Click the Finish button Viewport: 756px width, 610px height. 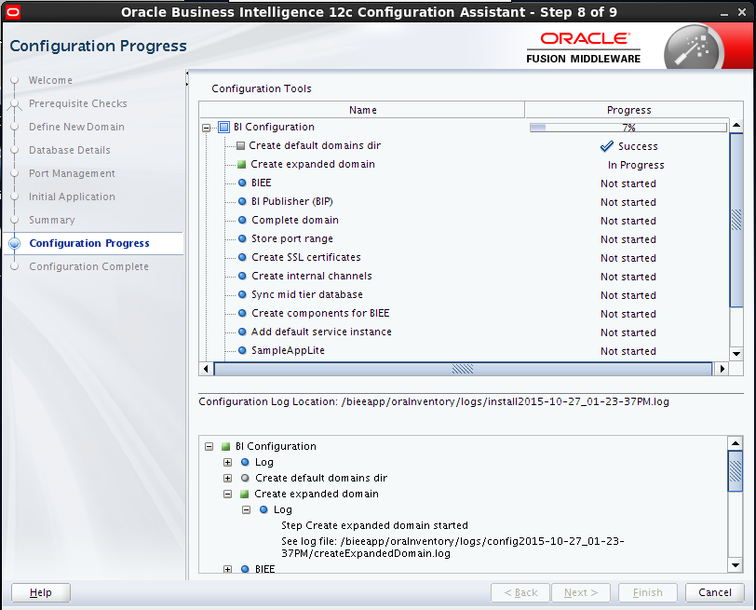(x=647, y=592)
